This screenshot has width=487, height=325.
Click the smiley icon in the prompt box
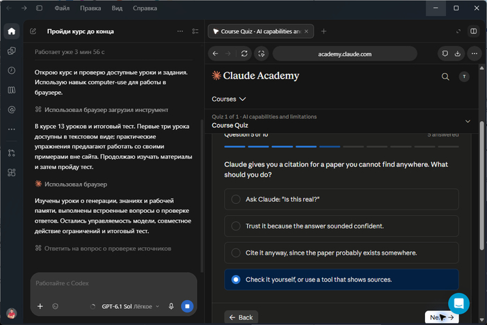pyautogui.click(x=55, y=306)
